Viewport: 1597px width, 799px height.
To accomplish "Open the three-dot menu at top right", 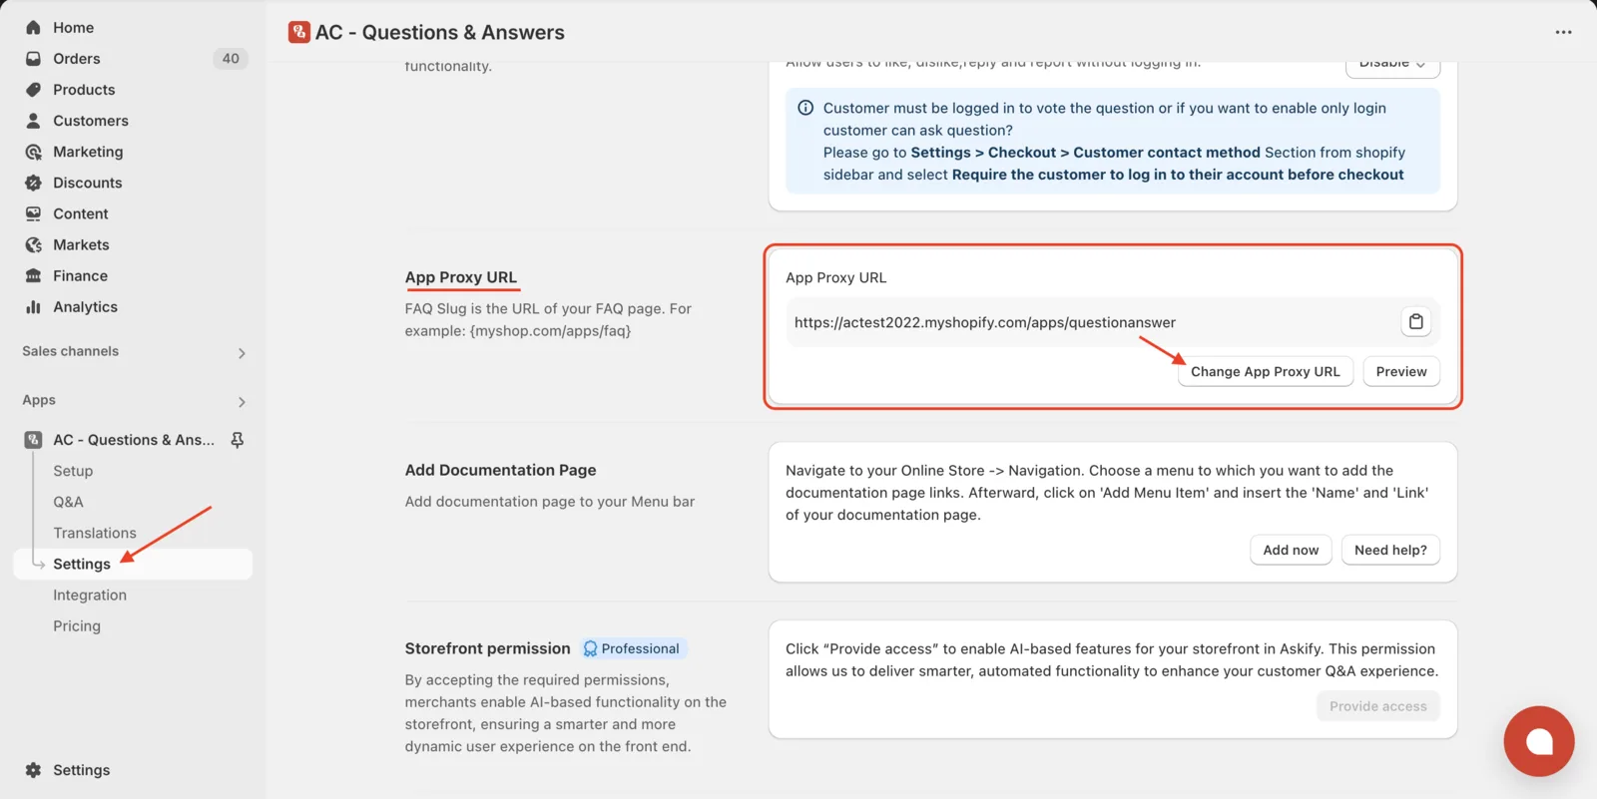I will pyautogui.click(x=1563, y=32).
